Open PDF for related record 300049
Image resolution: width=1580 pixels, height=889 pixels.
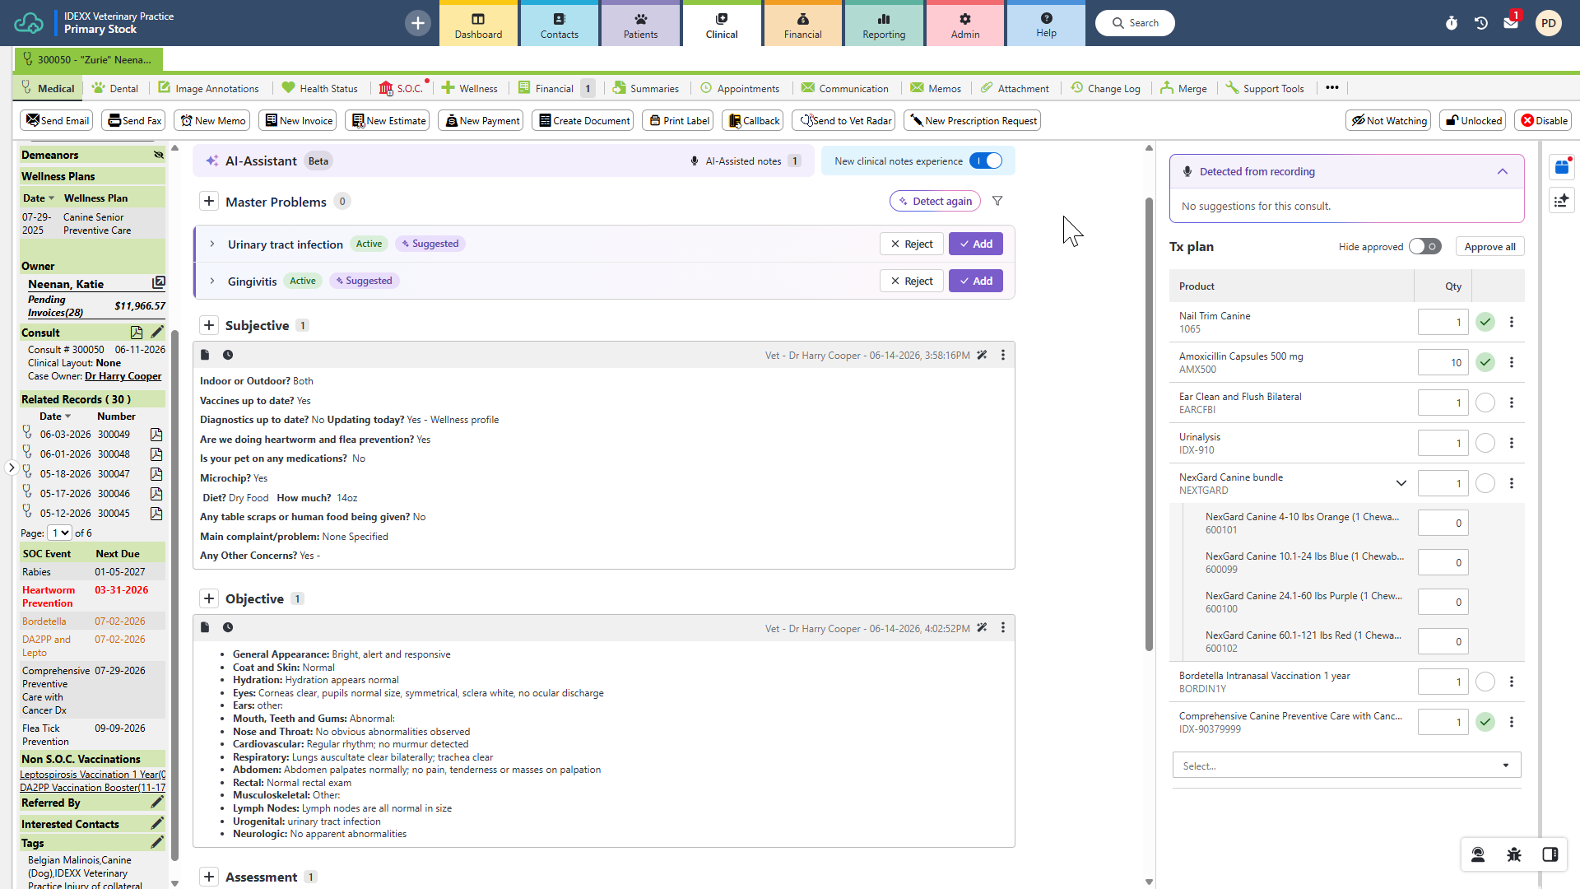pos(156,435)
